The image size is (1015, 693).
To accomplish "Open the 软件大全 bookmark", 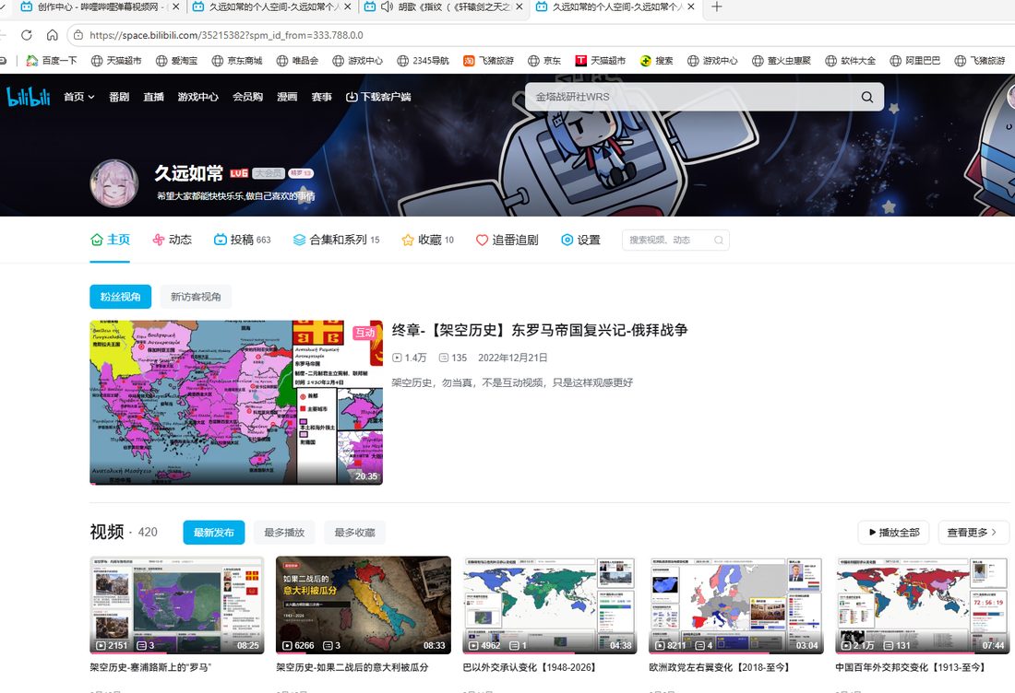I will tap(850, 61).
